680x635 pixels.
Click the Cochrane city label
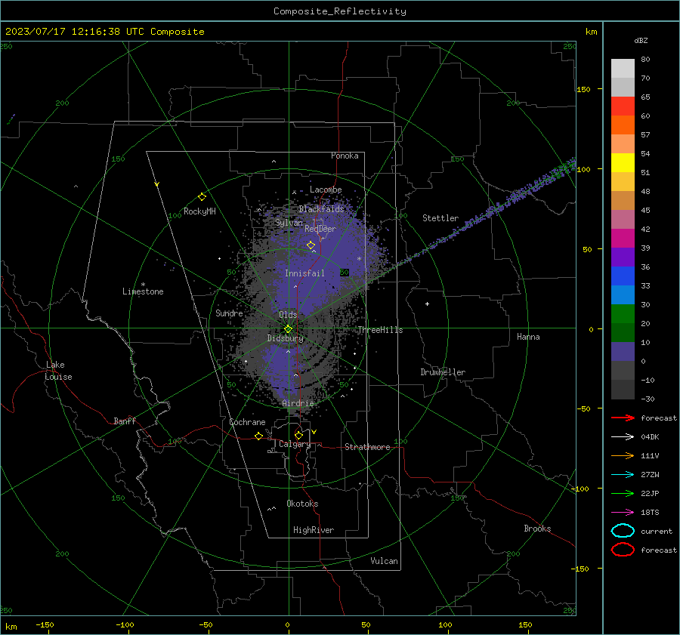coord(247,422)
